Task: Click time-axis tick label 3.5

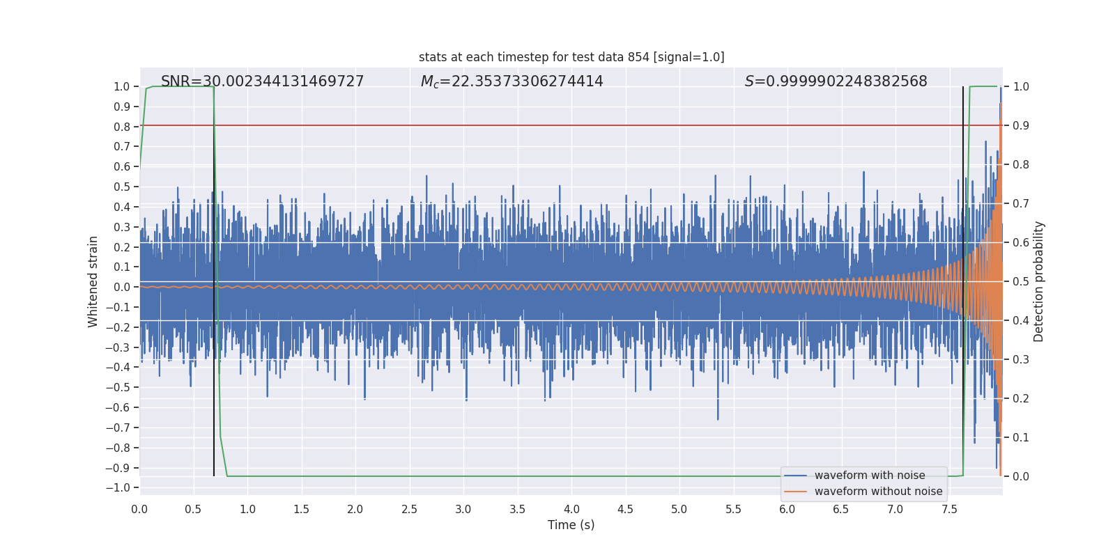Action: [x=518, y=509]
